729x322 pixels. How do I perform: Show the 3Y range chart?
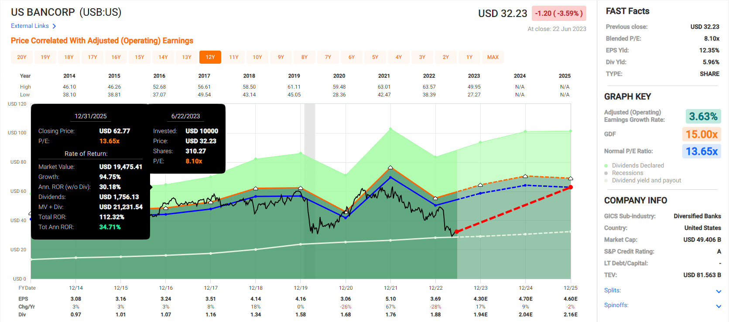(x=422, y=57)
